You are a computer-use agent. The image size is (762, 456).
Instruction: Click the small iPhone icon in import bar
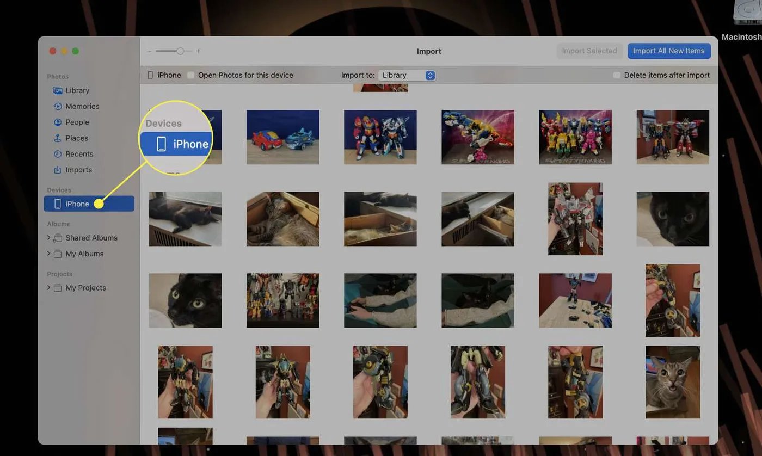tap(151, 75)
